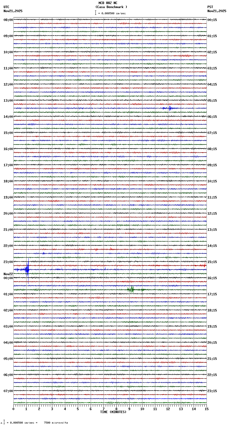228x426 pixels.
Task: Click the '12:00' UTC time label
Action: coord(8,84)
